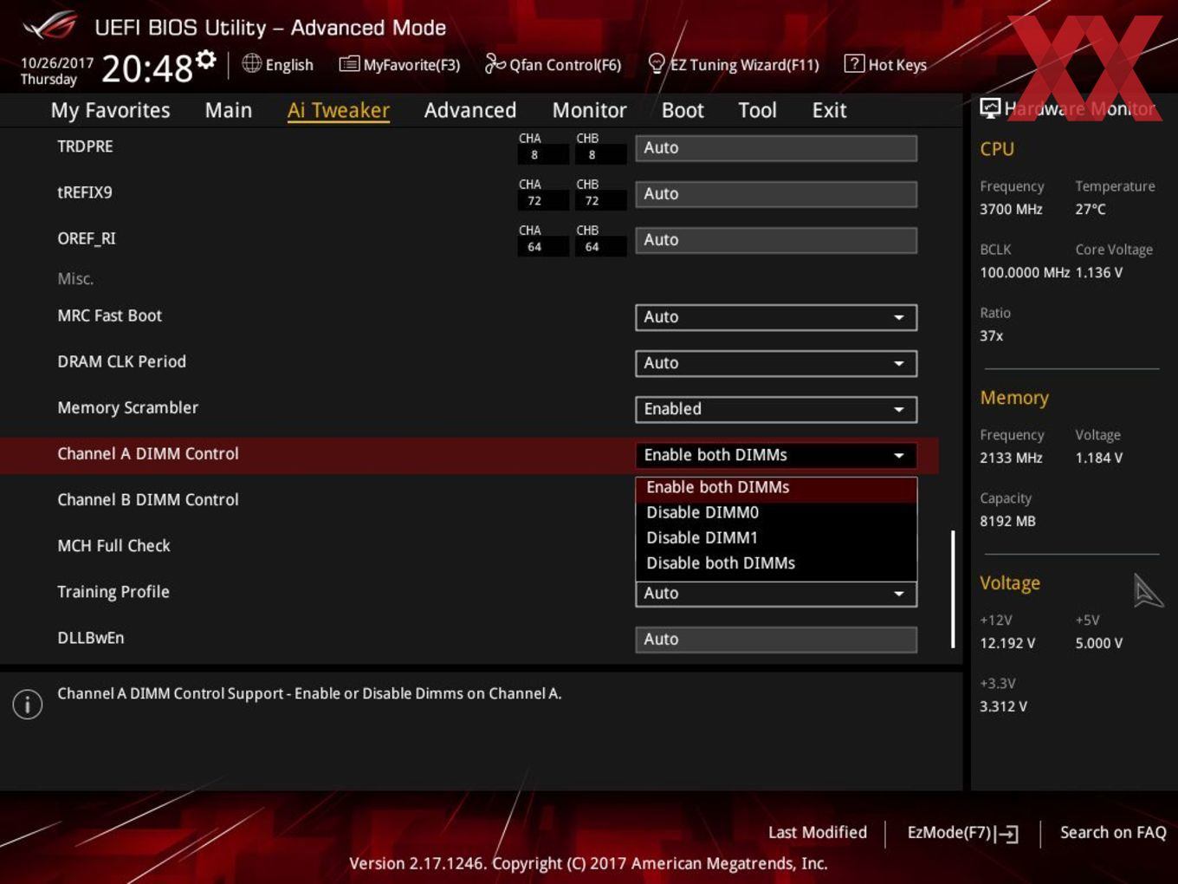The image size is (1178, 884).
Task: Switch to the Main tab
Action: (229, 110)
